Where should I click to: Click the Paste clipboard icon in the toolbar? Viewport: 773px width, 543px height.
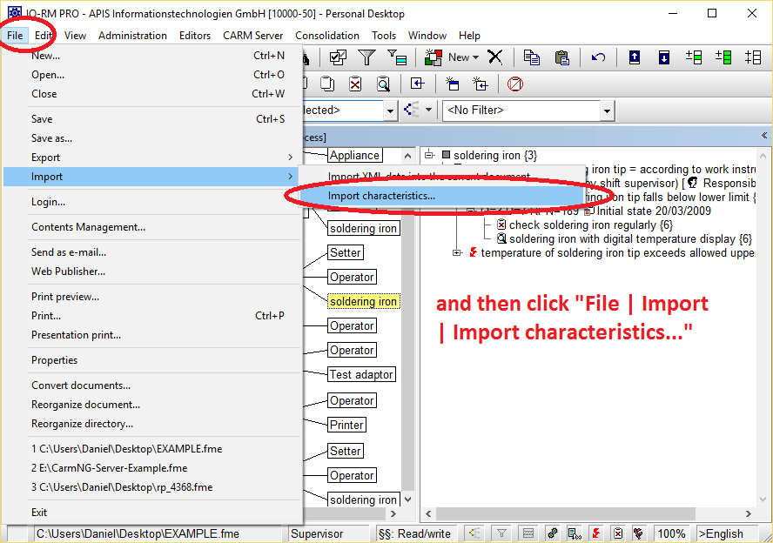point(561,57)
